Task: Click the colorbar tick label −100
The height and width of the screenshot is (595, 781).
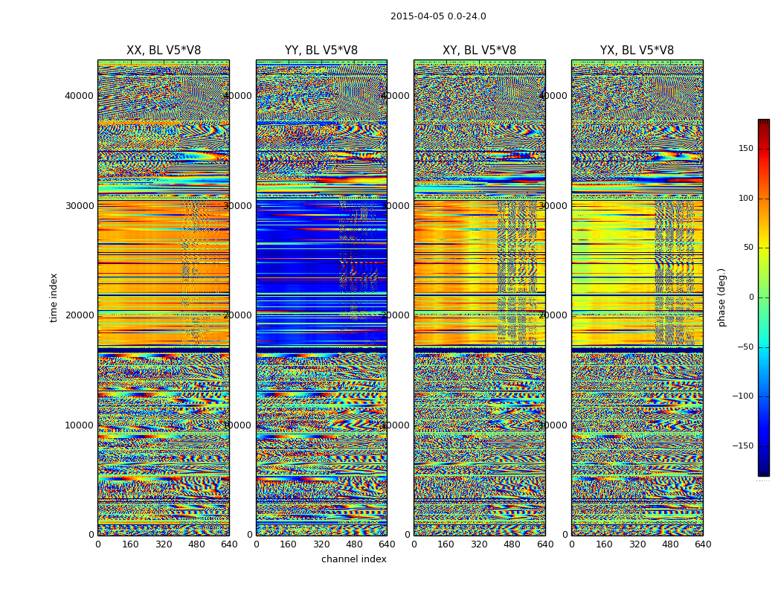Action: point(743,396)
